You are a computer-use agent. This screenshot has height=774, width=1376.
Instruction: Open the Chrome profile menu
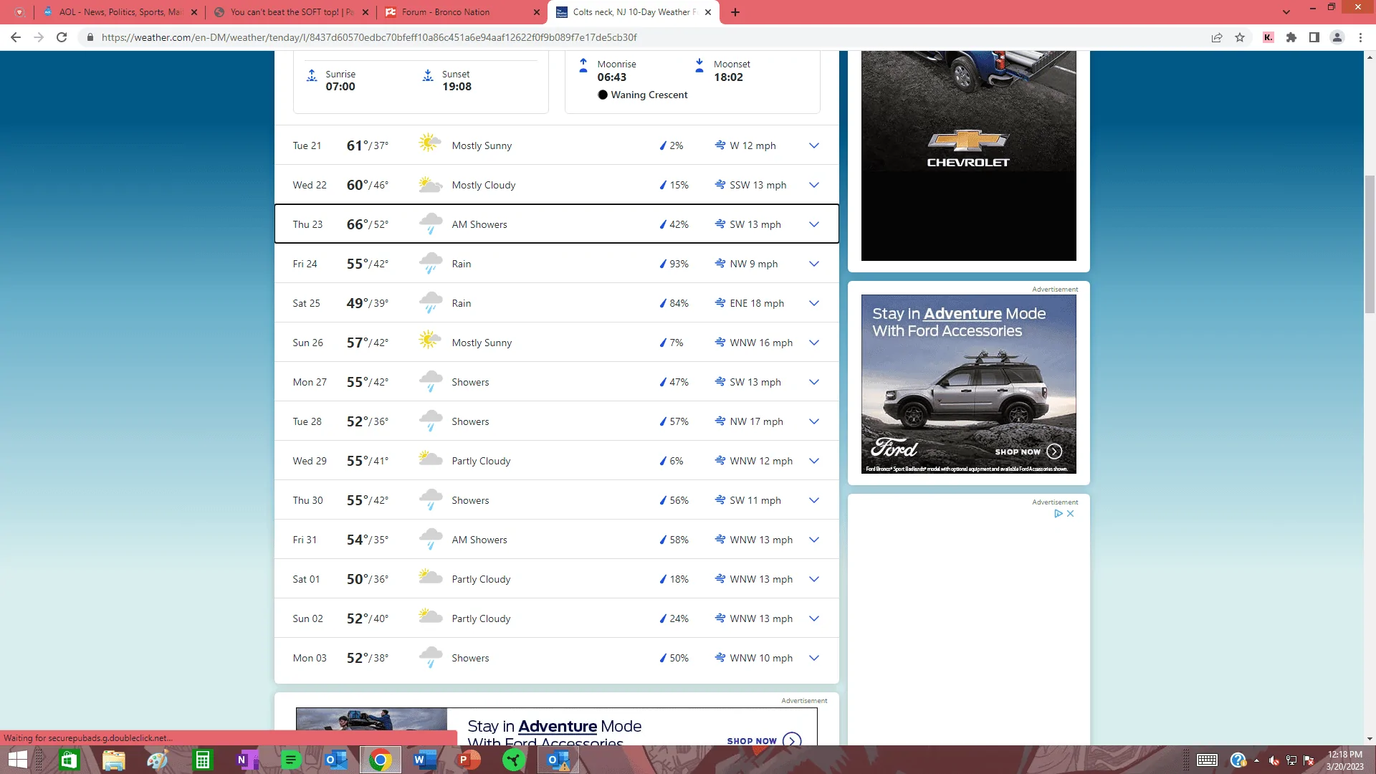(x=1337, y=37)
